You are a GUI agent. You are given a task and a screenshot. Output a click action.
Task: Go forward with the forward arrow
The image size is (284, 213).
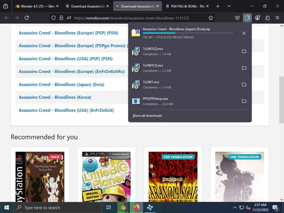pyautogui.click(x=17, y=18)
